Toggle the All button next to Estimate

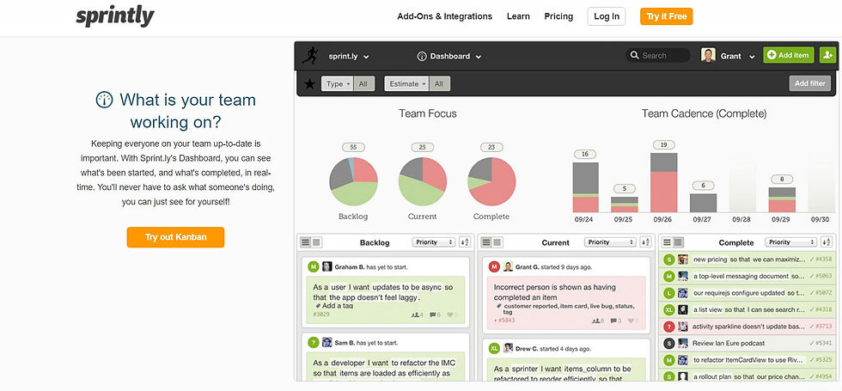coord(439,84)
